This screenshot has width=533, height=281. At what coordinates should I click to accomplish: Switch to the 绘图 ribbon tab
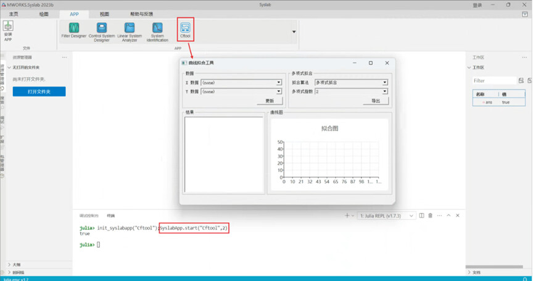tap(44, 14)
